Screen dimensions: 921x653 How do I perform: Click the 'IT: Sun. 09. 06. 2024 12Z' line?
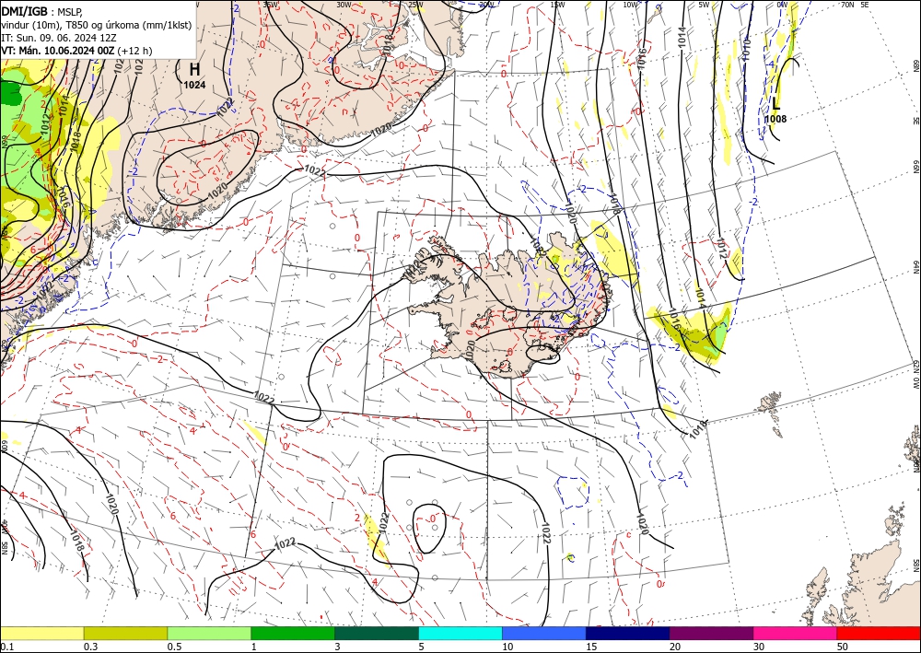tap(59, 38)
